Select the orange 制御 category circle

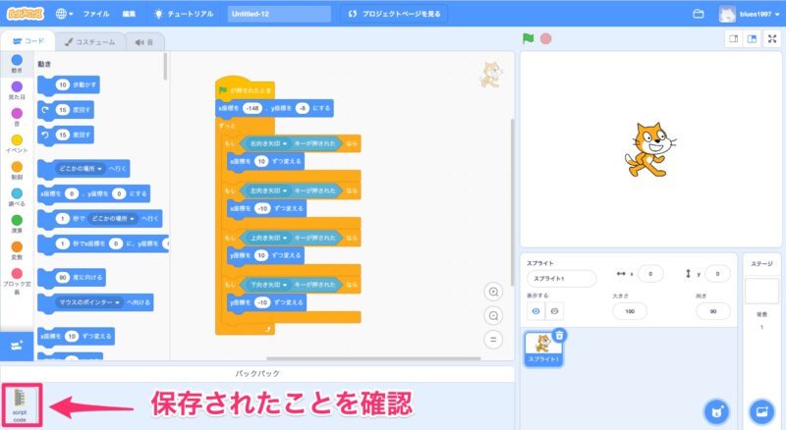[16, 167]
